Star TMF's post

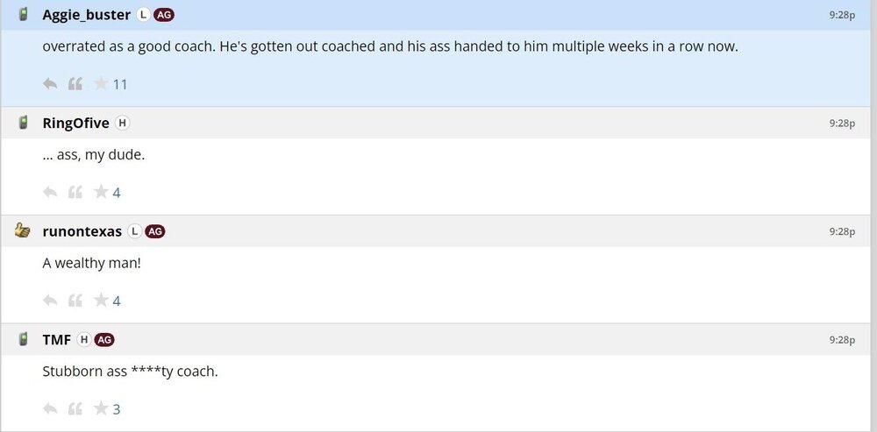101,409
